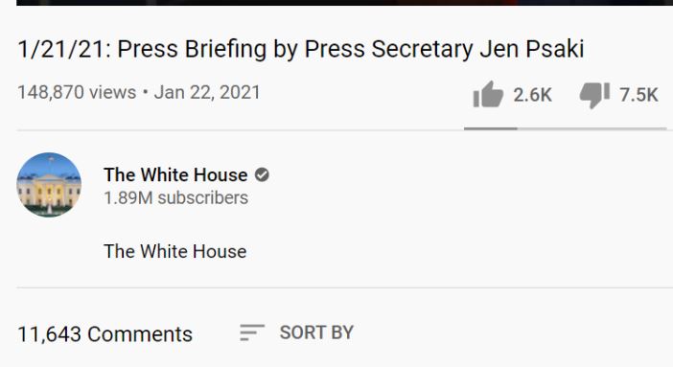Select the video title text
This screenshot has height=367, width=673.
300,49
